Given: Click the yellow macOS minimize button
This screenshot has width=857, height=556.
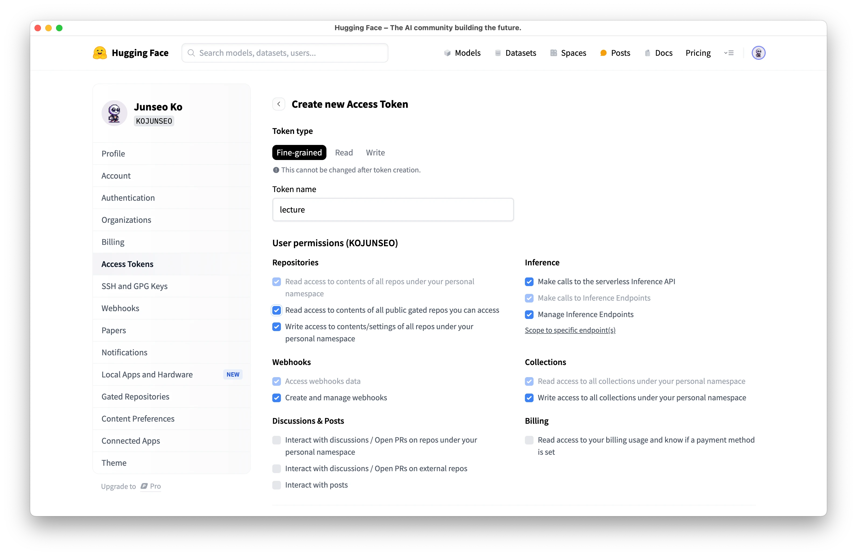Looking at the screenshot, I should [x=48, y=28].
